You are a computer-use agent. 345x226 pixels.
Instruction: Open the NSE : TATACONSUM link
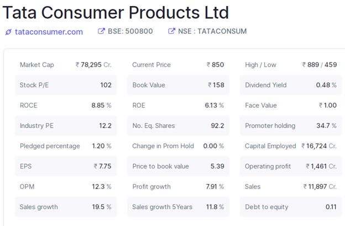pyautogui.click(x=212, y=31)
